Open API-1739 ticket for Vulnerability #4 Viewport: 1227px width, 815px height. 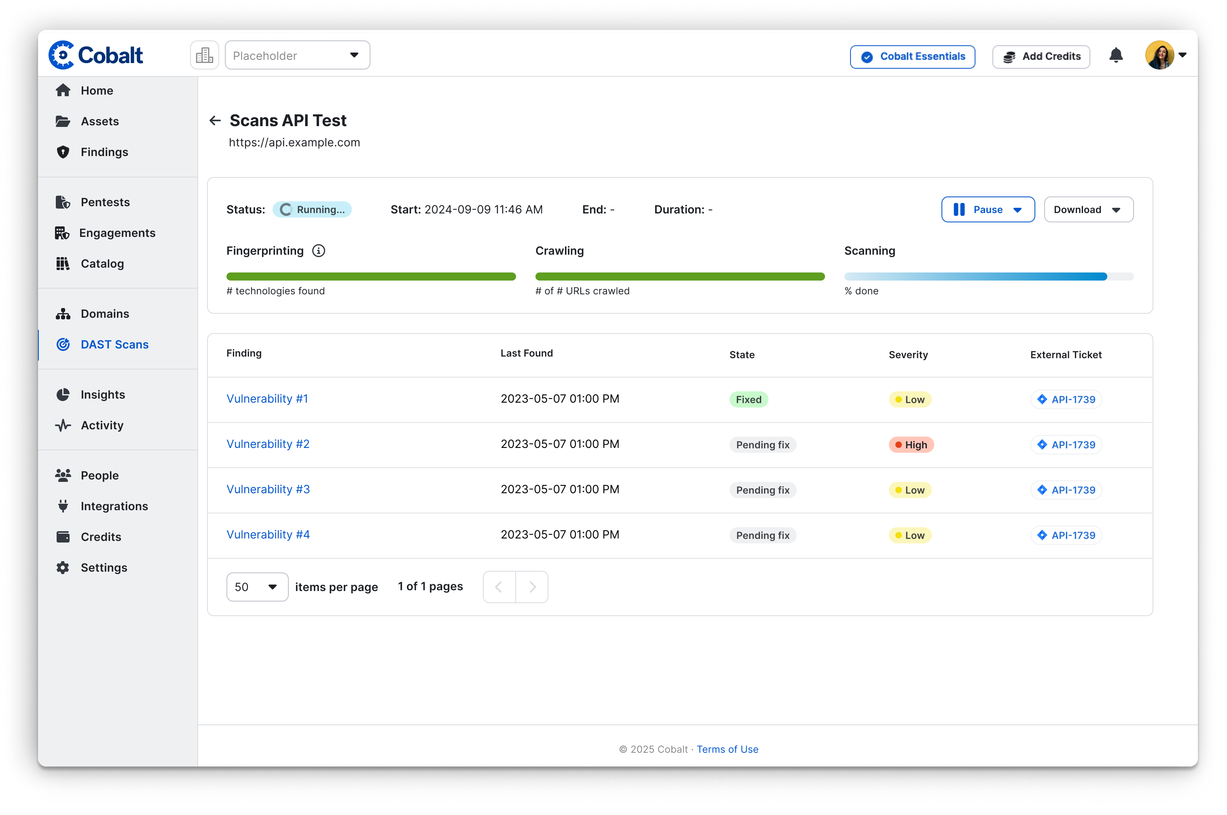pyautogui.click(x=1066, y=535)
